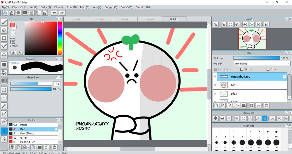292x154 pixels.
Task: Open the Bộ lọc(R) menu
Action: tap(46, 7)
